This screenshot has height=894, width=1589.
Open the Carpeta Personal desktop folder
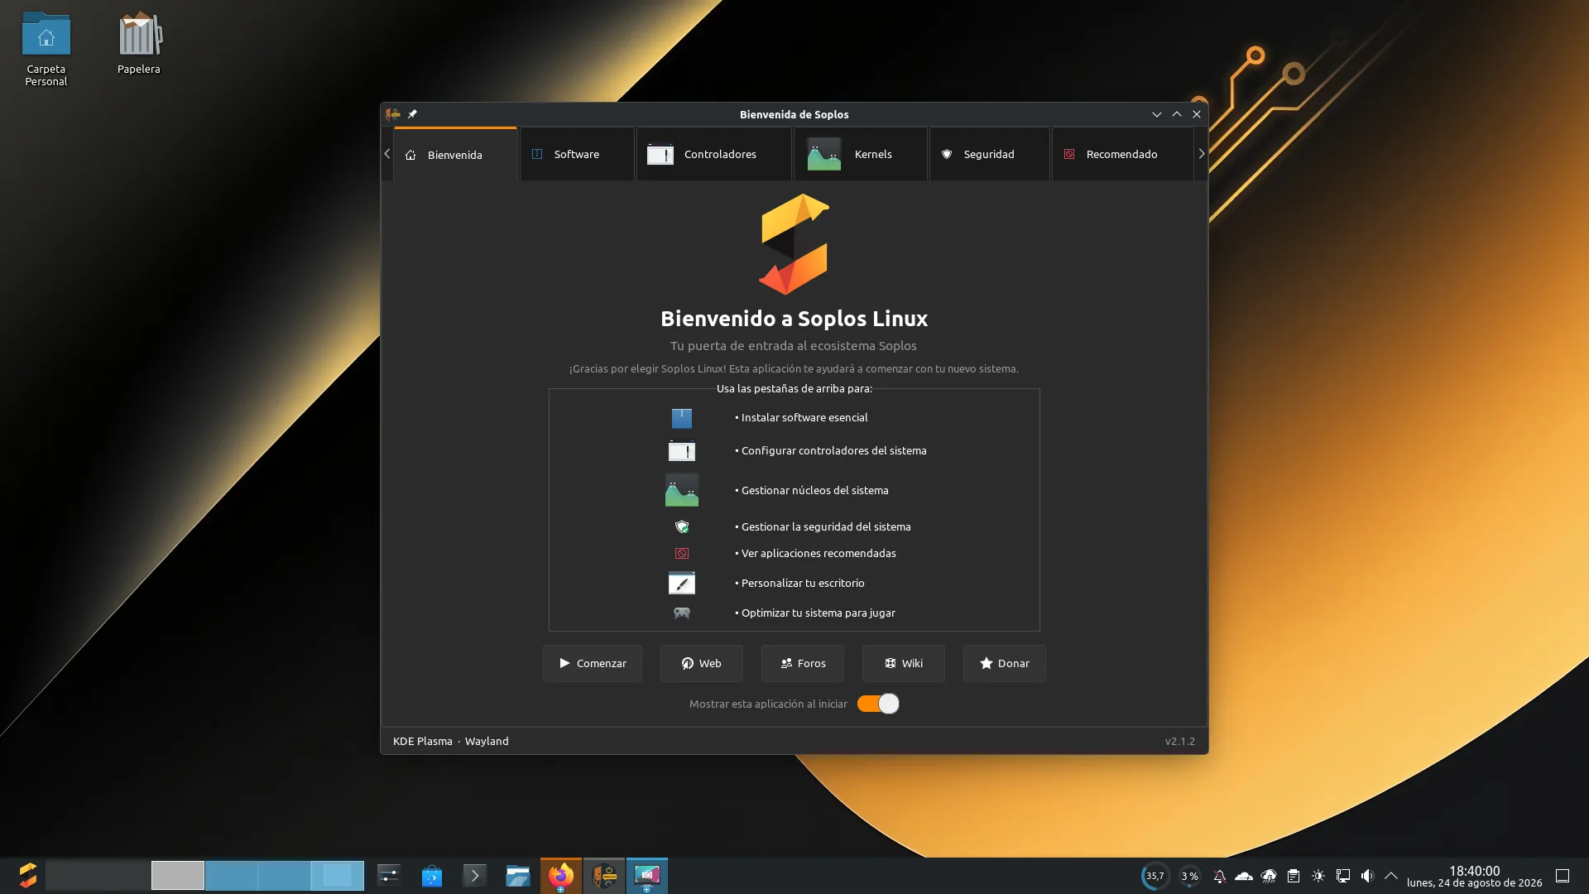pyautogui.click(x=46, y=48)
